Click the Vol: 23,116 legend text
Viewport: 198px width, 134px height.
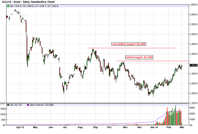click(x=16, y=105)
